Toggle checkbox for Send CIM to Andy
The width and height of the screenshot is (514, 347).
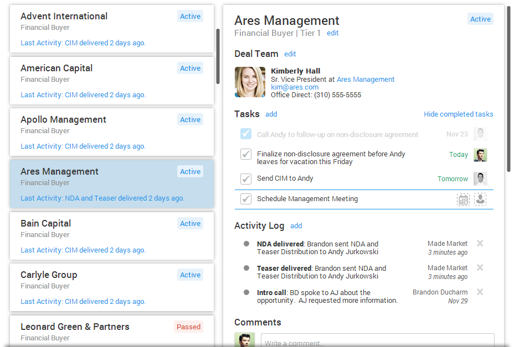tap(246, 179)
